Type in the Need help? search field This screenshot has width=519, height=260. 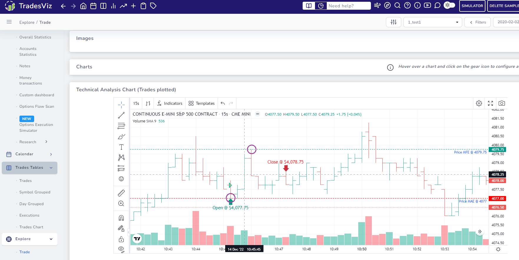coord(349,6)
